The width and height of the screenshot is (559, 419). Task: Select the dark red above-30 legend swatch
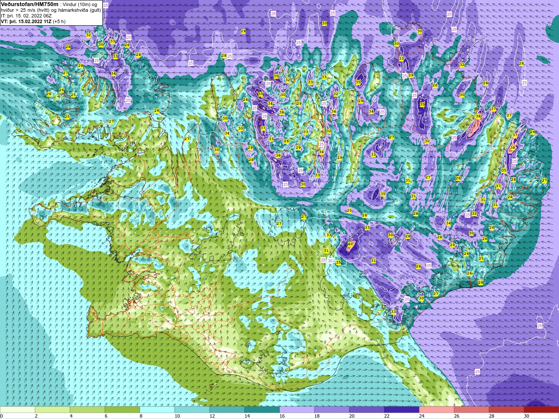542,410
